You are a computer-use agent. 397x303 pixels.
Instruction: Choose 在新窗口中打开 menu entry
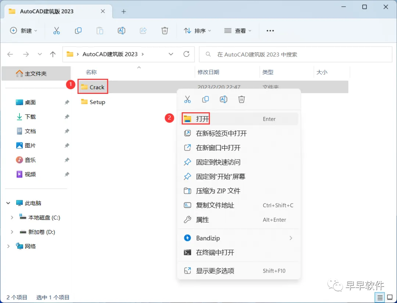[239, 147]
